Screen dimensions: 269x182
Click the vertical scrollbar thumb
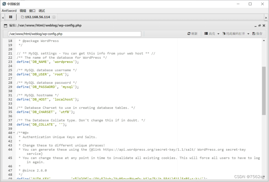pos(264,91)
